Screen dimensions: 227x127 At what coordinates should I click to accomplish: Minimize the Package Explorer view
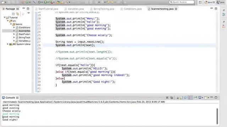pyautogui.click(x=24, y=8)
